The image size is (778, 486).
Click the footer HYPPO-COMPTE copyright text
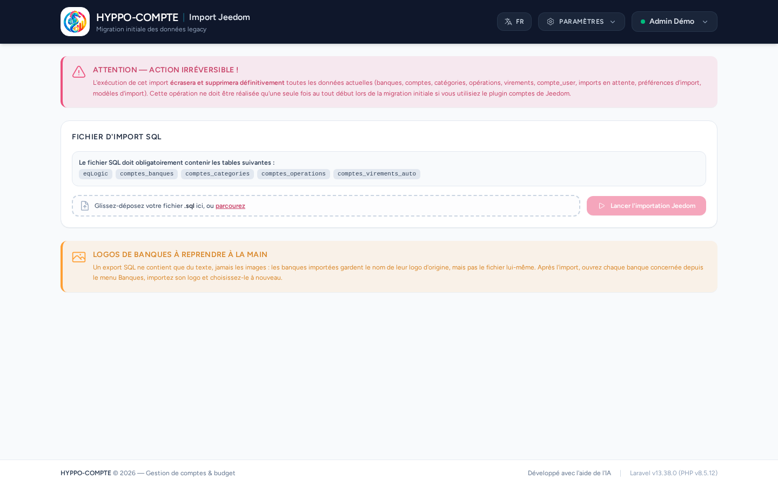coord(148,473)
